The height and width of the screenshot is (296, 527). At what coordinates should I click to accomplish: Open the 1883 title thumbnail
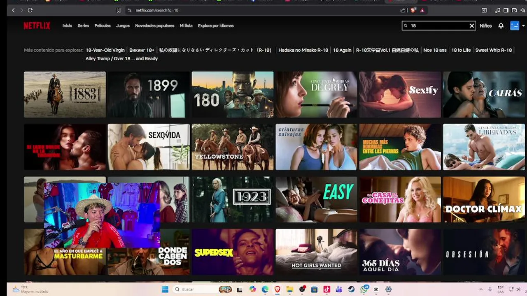(x=65, y=95)
